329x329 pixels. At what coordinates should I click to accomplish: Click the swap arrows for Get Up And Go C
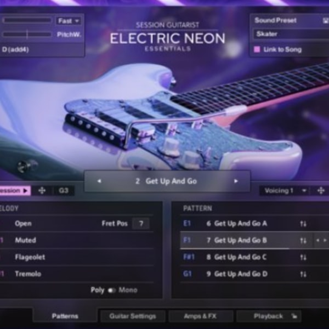tap(303, 257)
